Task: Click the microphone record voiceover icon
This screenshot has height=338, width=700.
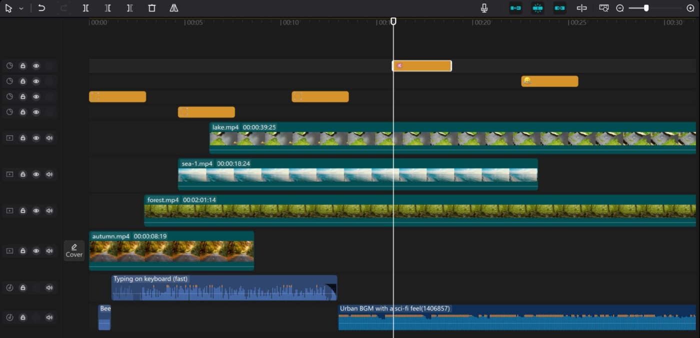Action: [x=484, y=8]
